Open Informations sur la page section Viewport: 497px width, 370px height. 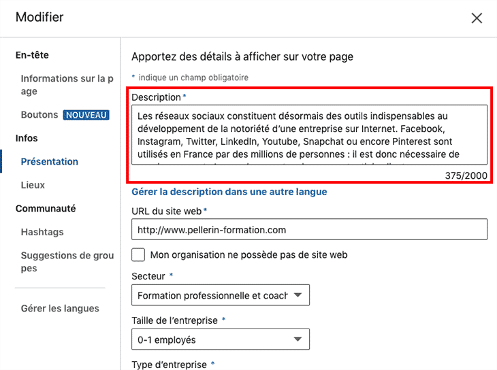67,84
